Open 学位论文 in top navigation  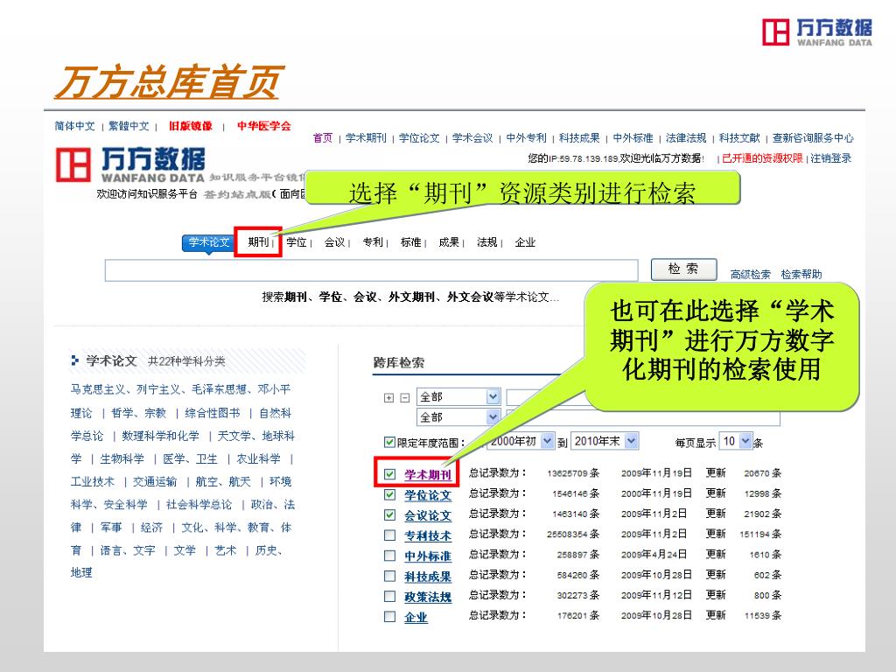pos(419,137)
